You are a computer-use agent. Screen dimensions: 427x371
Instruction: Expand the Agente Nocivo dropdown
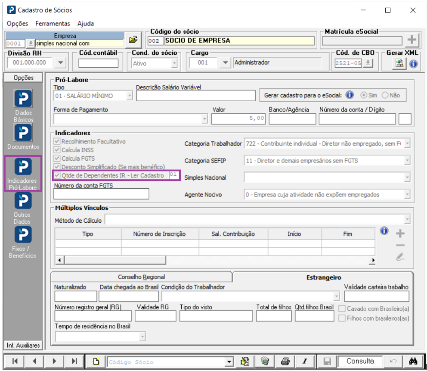point(407,195)
